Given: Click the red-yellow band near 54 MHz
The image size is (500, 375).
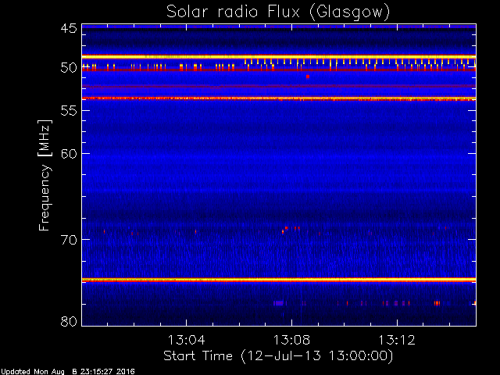Looking at the screenshot, I should (279, 98).
